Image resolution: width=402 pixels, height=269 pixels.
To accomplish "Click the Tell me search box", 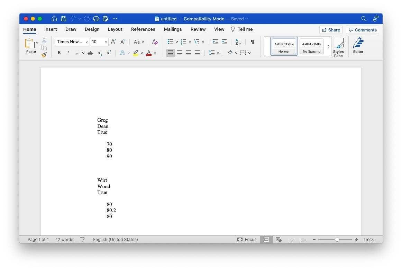I will [x=242, y=29].
